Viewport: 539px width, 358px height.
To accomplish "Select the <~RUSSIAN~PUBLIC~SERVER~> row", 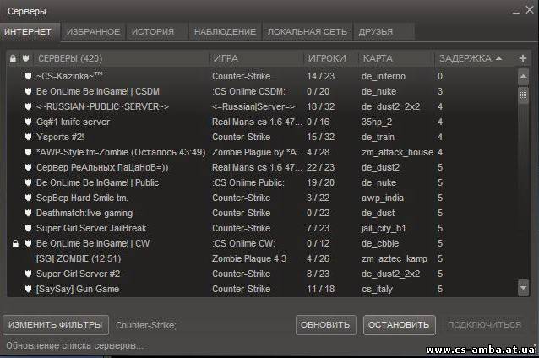I will pos(261,106).
